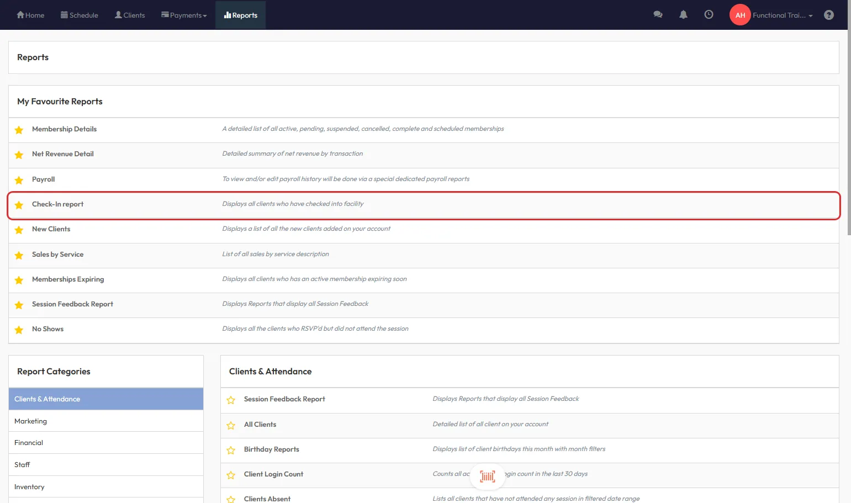Open the Schedule page
Viewport: 851px width, 503px height.
point(79,15)
